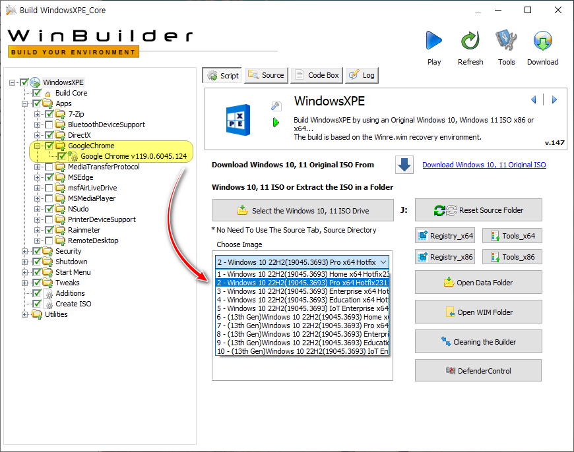Click the blue download arrow icon
The width and height of the screenshot is (574, 452).
pos(404,165)
